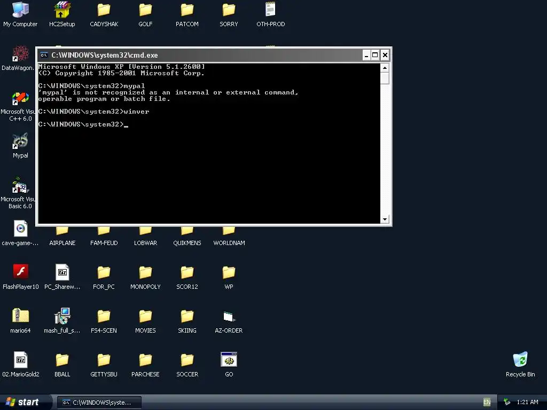Click the cmd.exe title bar system icon
The image size is (547, 410).
44,55
